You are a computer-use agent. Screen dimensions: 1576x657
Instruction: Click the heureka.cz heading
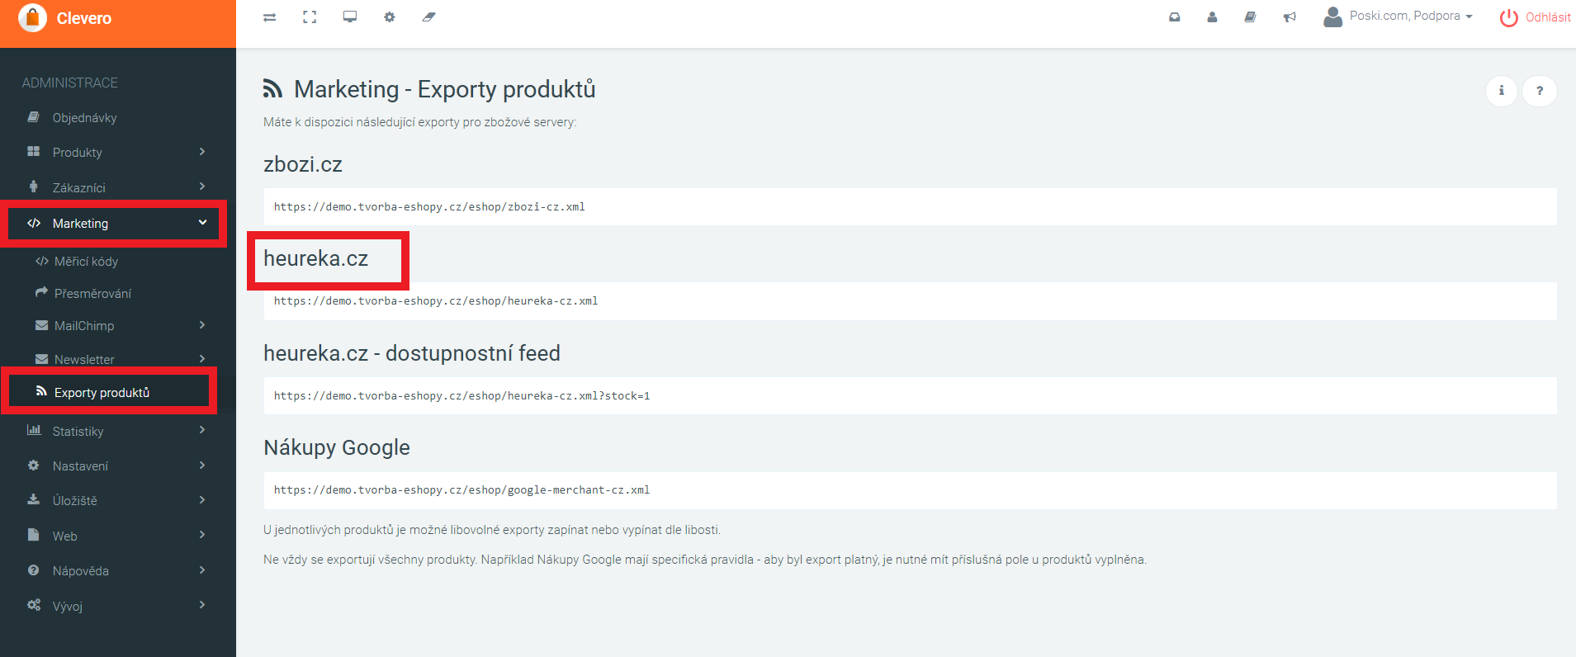[x=316, y=258]
